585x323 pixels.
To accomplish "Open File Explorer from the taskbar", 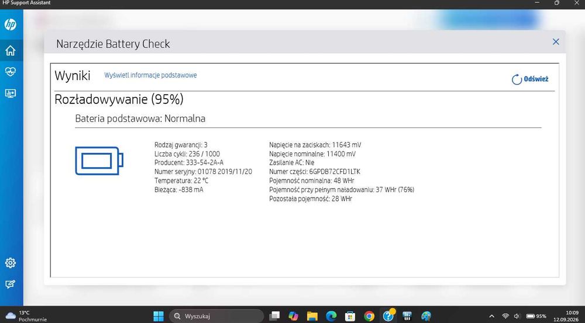I will click(x=312, y=317).
